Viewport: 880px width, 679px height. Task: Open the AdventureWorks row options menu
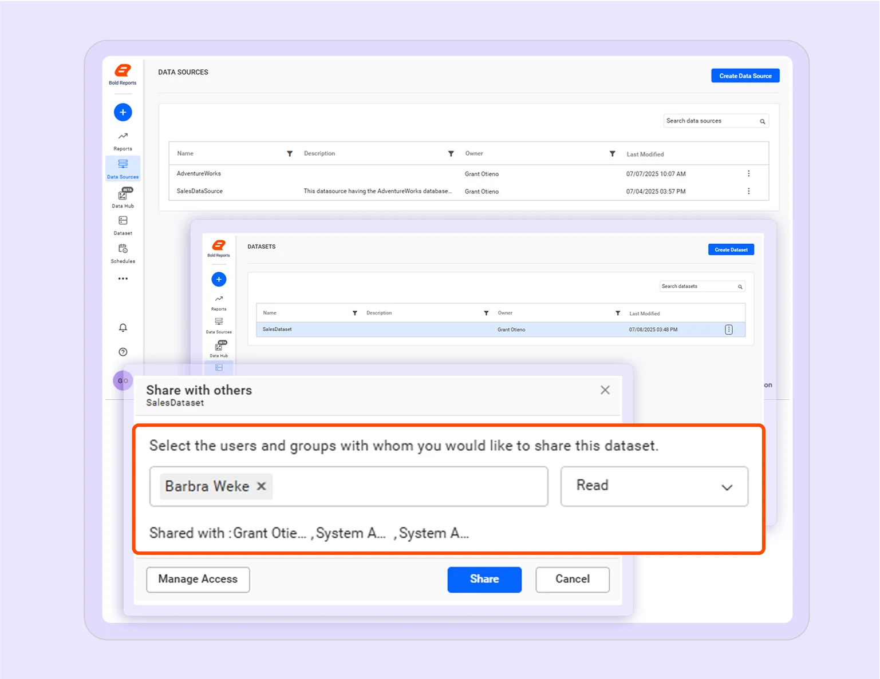click(749, 173)
